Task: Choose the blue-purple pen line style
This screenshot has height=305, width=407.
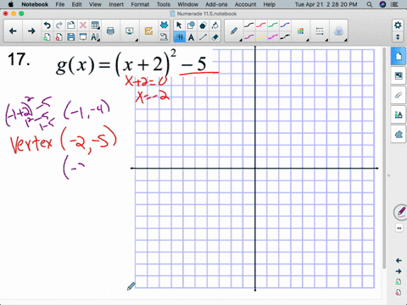Action: click(285, 25)
